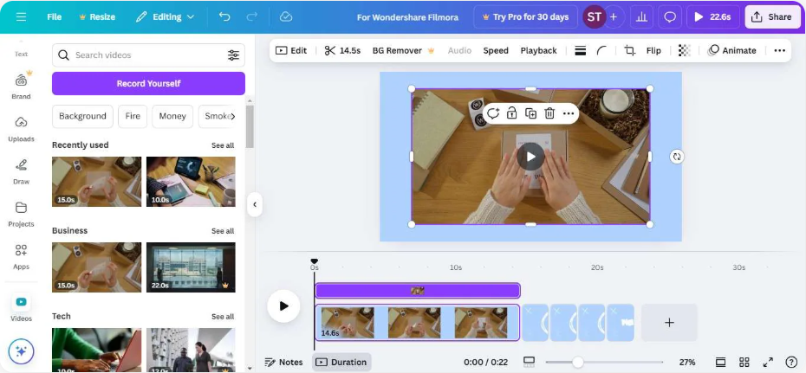Play the video on the canvas
Image resolution: width=806 pixels, height=373 pixels.
click(530, 157)
